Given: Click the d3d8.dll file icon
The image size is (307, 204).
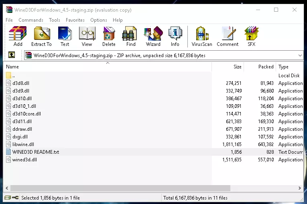Looking at the screenshot, I should (x=8, y=83).
